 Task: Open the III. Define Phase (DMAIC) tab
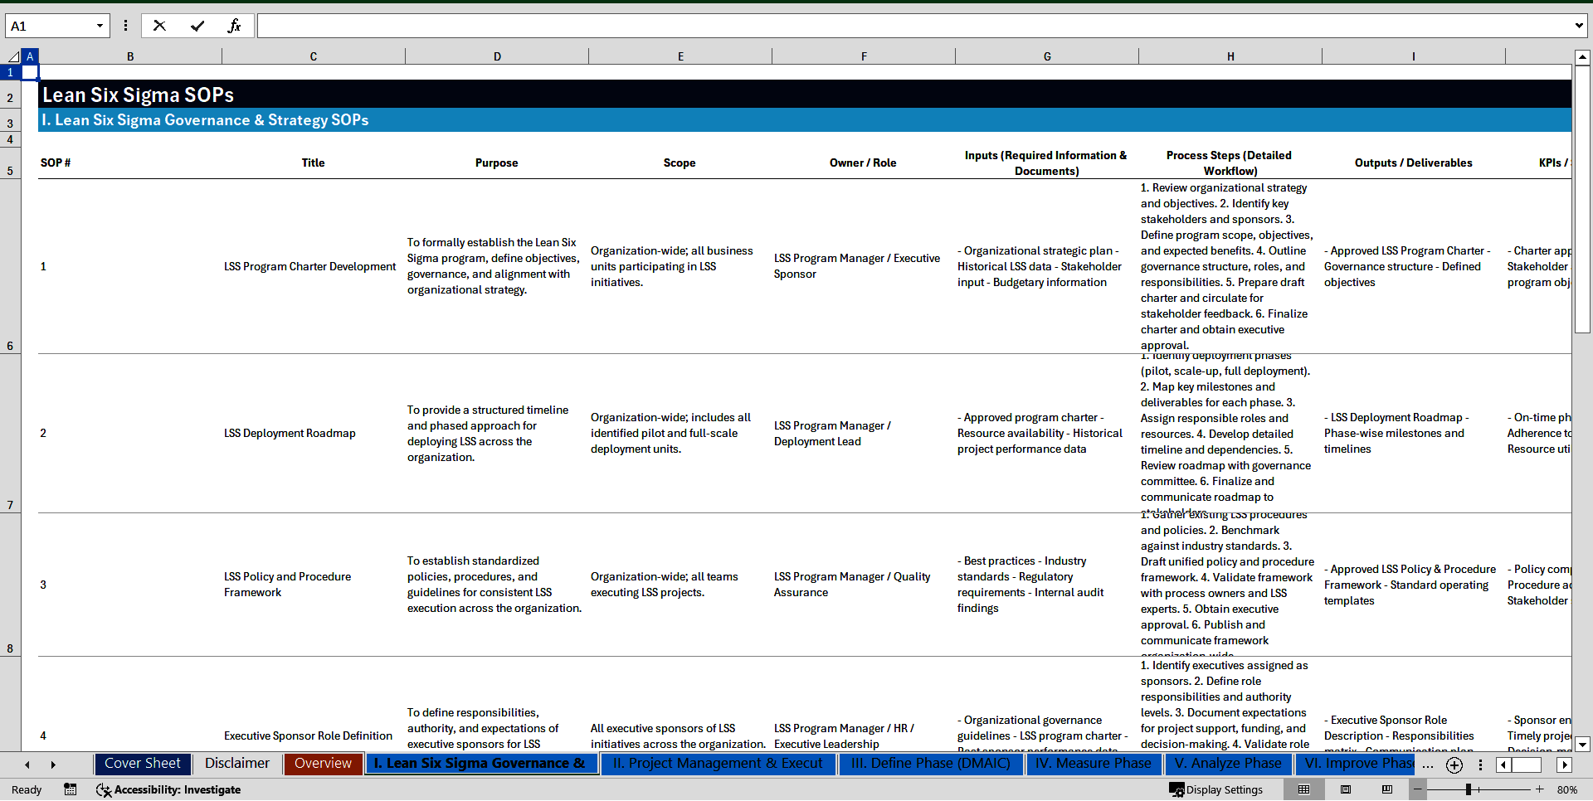coord(930,764)
